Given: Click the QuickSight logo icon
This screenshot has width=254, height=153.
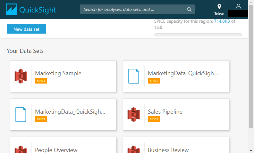Looking at the screenshot, I should point(12,10).
